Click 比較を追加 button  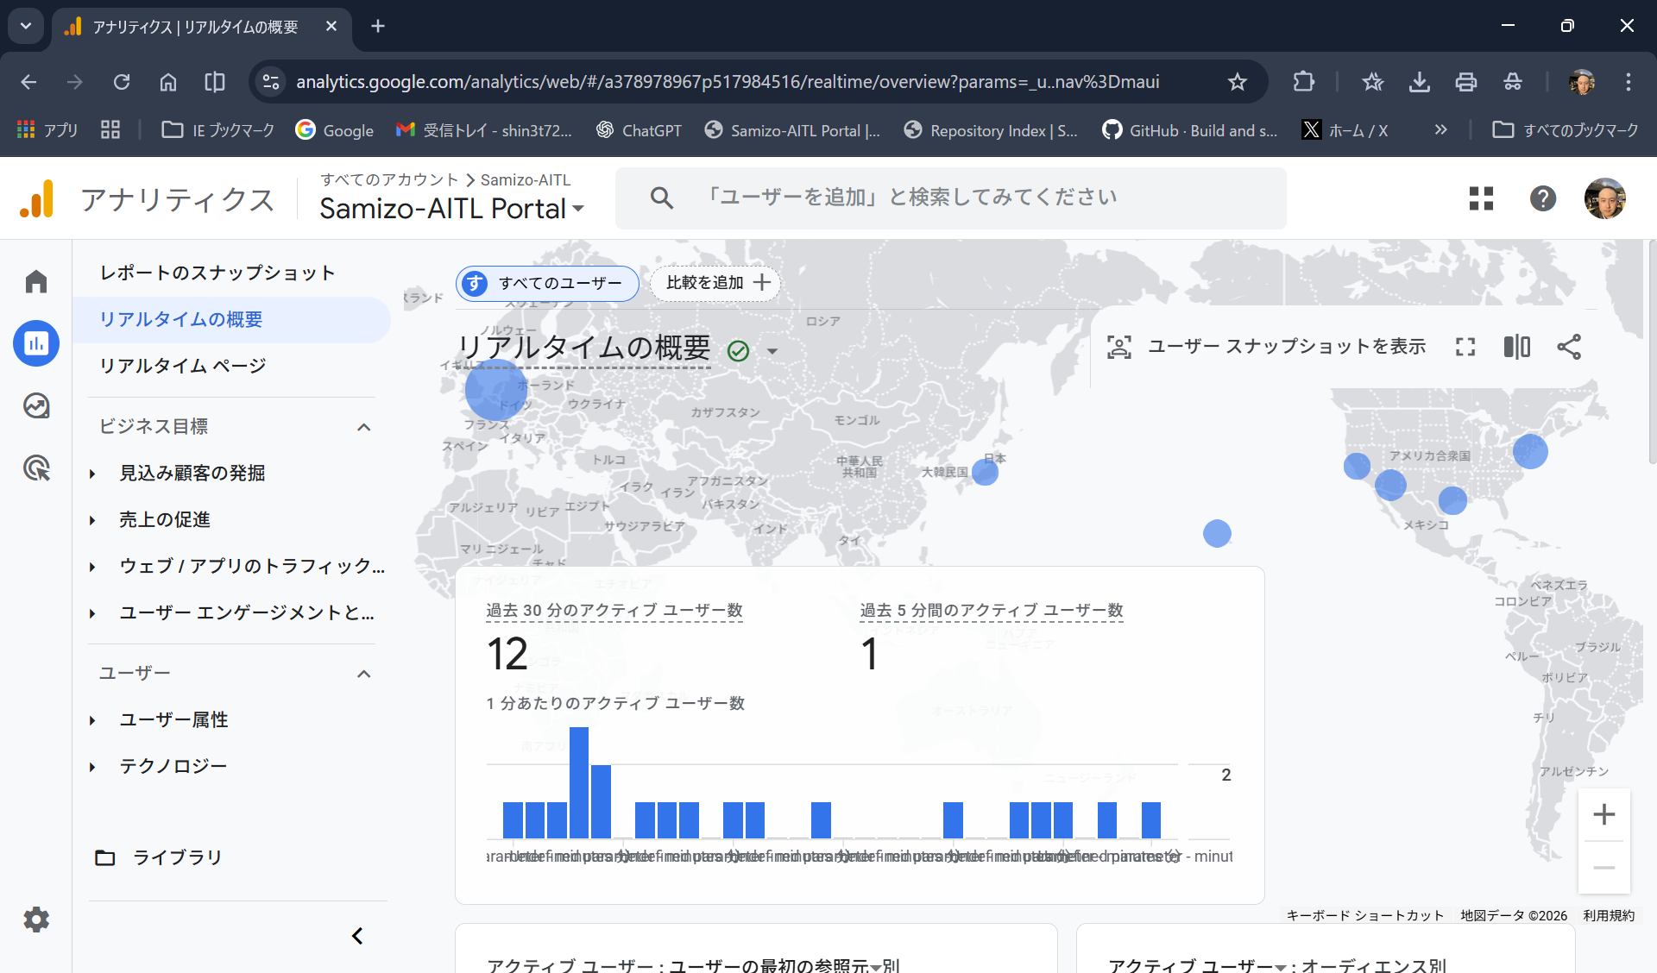coord(715,283)
